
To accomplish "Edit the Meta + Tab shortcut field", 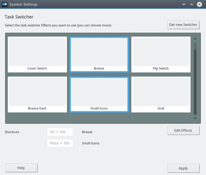I will click(x=60, y=143).
